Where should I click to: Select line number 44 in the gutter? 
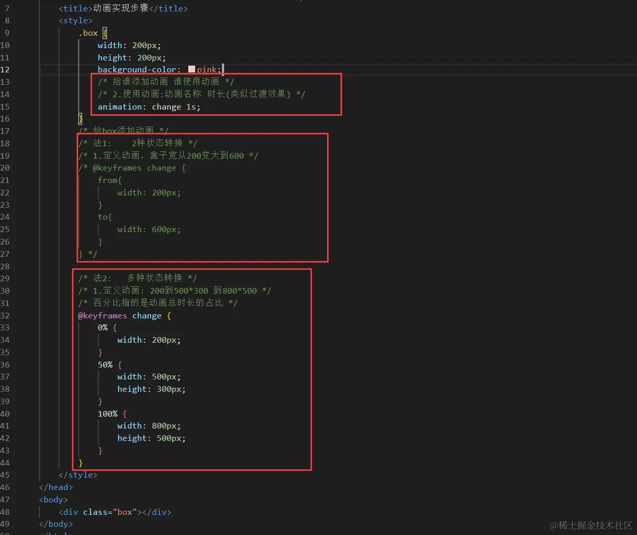5,463
